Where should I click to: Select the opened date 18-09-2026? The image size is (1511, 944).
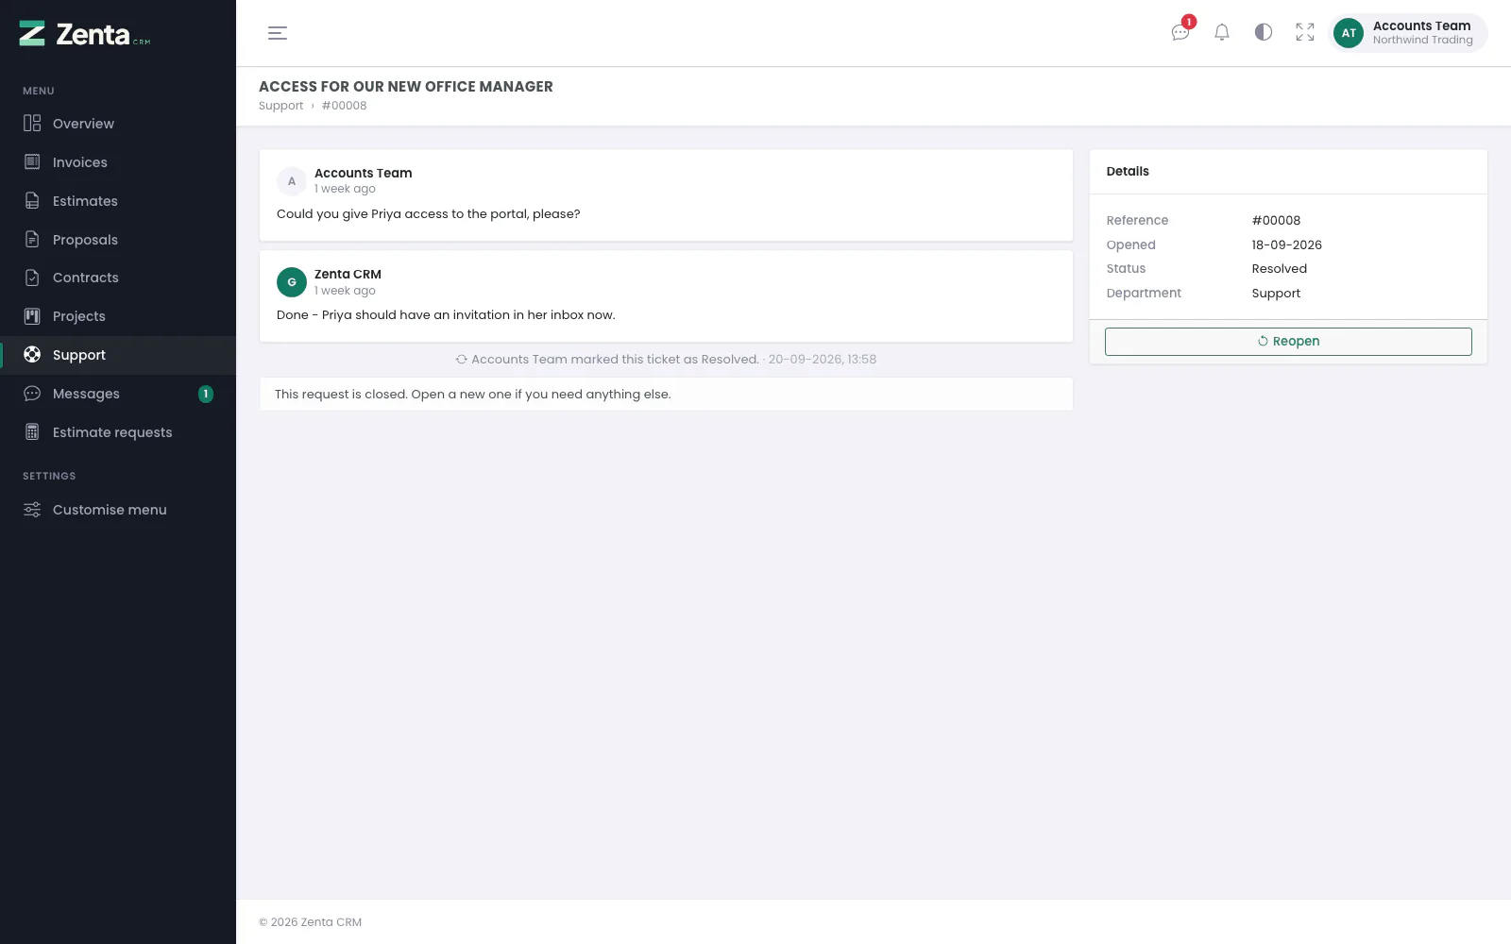point(1287,244)
